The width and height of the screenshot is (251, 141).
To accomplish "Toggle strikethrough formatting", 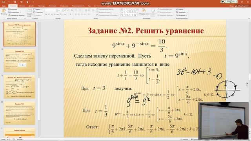I will pos(58,14).
